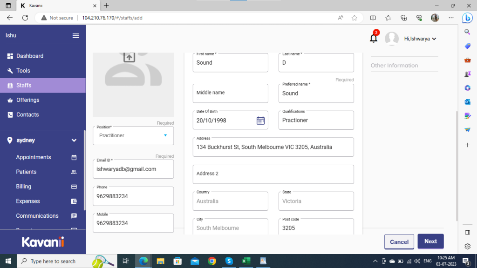Viewport: 477px width, 268px height.
Task: Open the Date of Birth calendar picker
Action: point(260,121)
